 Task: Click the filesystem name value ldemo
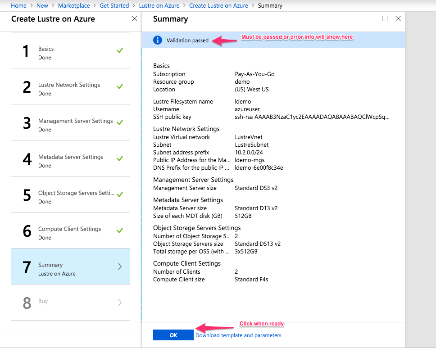point(243,101)
